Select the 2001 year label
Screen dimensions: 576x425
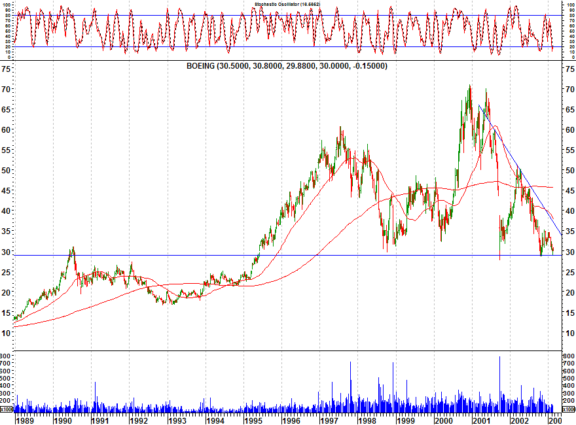[x=482, y=420]
